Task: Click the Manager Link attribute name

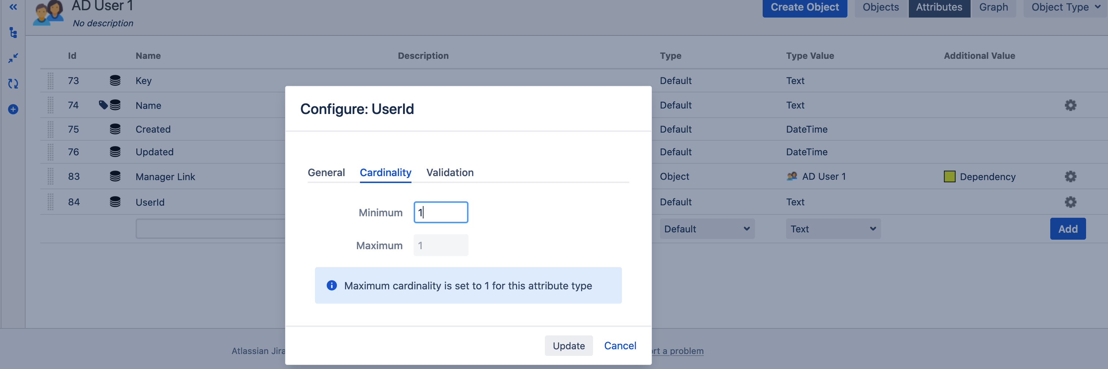Action: click(x=165, y=177)
